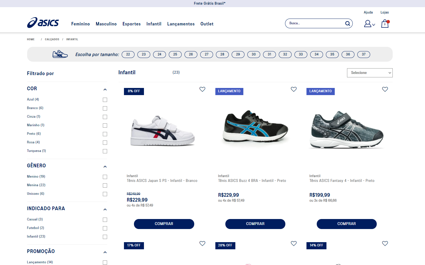This screenshot has height=265, width=425.
Task: Choose shoe size 37
Action: [x=364, y=55]
